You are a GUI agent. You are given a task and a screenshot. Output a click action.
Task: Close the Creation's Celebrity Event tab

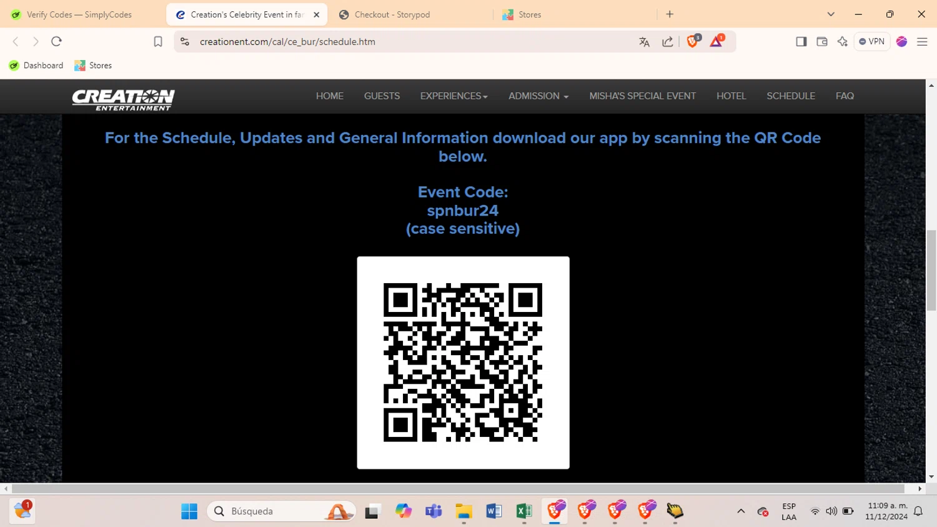(317, 14)
